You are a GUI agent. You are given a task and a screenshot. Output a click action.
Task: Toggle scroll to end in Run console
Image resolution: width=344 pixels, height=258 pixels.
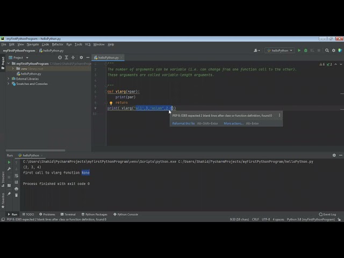click(x=17, y=182)
